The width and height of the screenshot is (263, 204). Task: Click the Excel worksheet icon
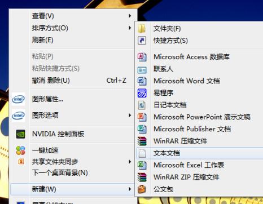(142, 165)
